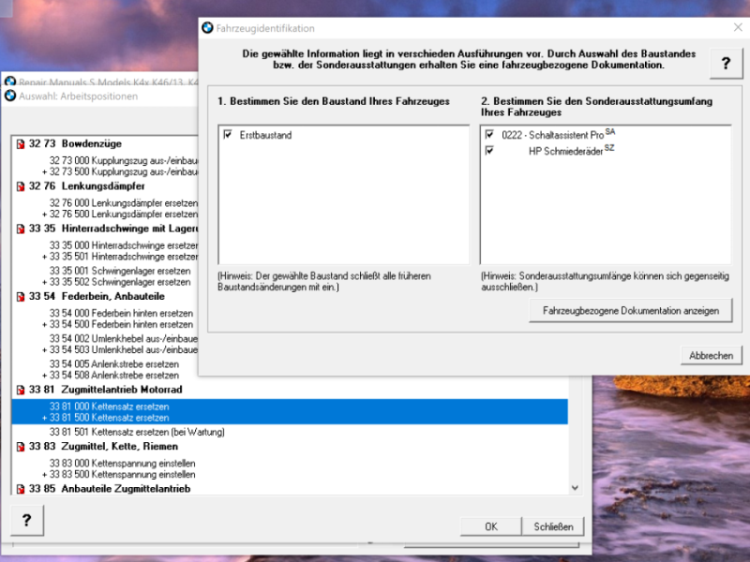750x562 pixels.
Task: Click the red icon beside 32 73 Bowdenzüge
Action: click(x=21, y=144)
